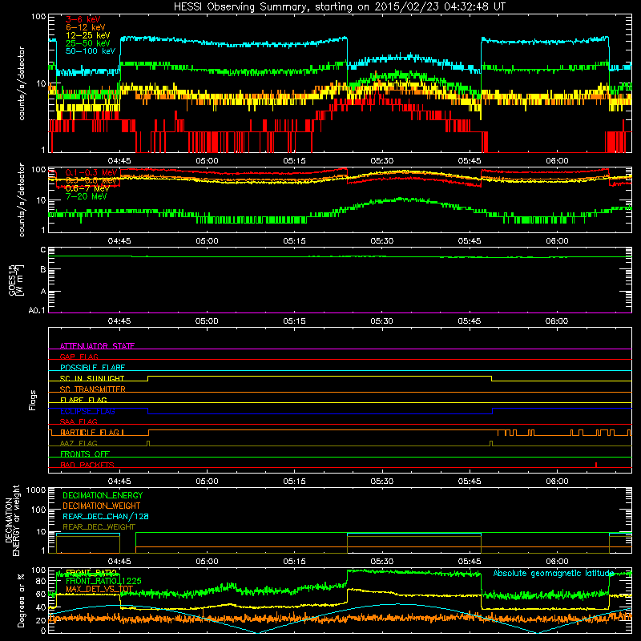Click the REAR_DEC_CHAN/128 legend entry
This screenshot has height=641, width=641.
tap(106, 517)
